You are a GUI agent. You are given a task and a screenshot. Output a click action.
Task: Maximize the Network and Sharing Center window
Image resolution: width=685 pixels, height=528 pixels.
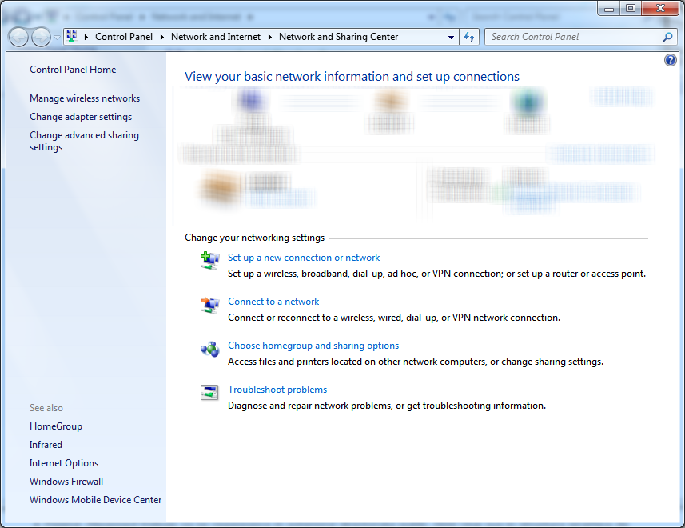pos(631,8)
